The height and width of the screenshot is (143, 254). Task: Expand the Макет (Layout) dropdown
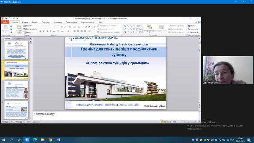point(29,26)
